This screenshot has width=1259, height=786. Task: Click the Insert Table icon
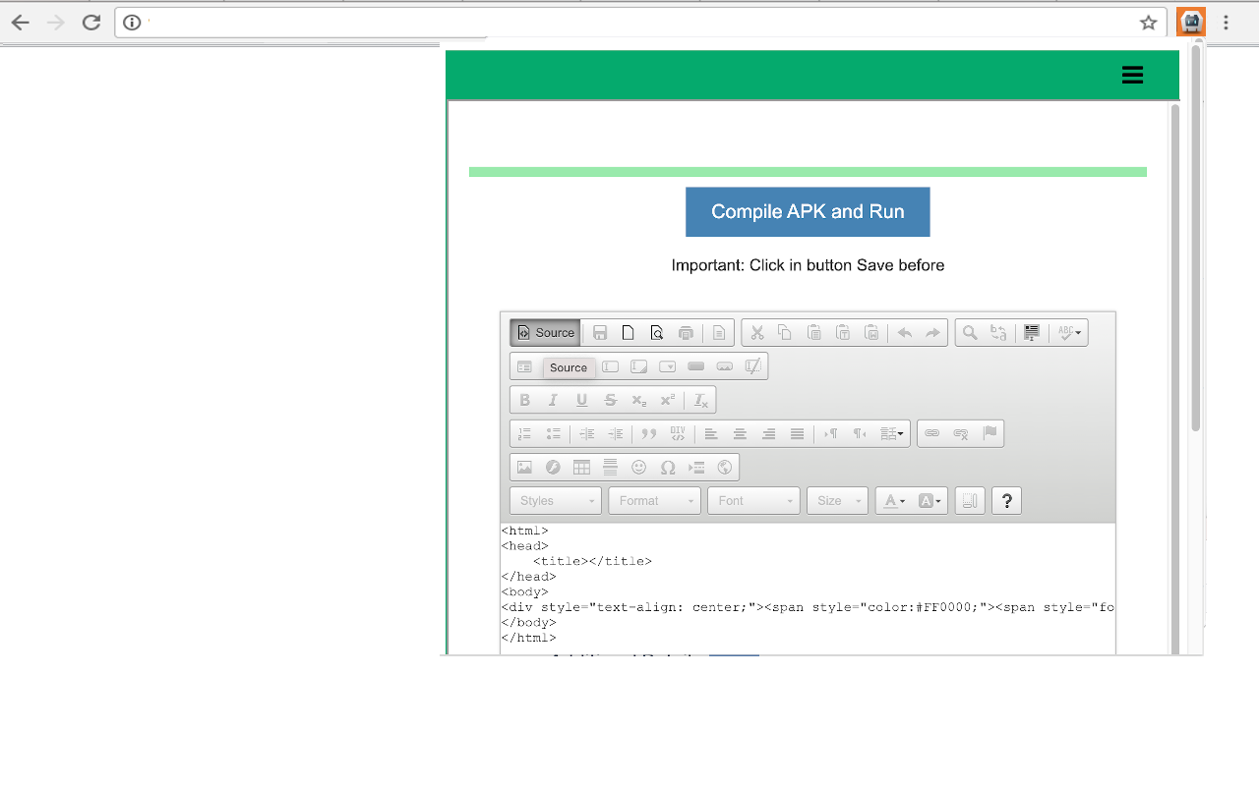click(582, 468)
